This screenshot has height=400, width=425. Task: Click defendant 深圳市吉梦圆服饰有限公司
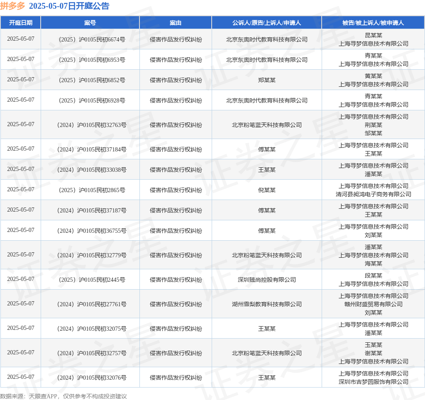pyautogui.click(x=373, y=382)
